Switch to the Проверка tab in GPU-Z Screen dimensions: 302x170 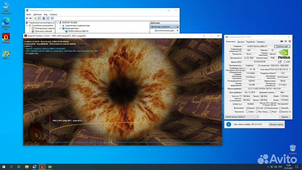[x=260, y=42]
